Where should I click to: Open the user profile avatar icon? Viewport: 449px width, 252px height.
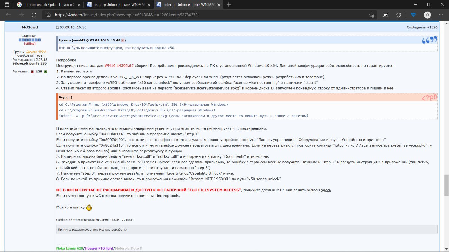tap(427, 15)
